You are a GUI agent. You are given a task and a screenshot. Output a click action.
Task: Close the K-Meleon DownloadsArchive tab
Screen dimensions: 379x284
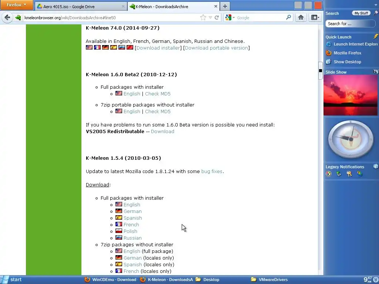coord(216,7)
